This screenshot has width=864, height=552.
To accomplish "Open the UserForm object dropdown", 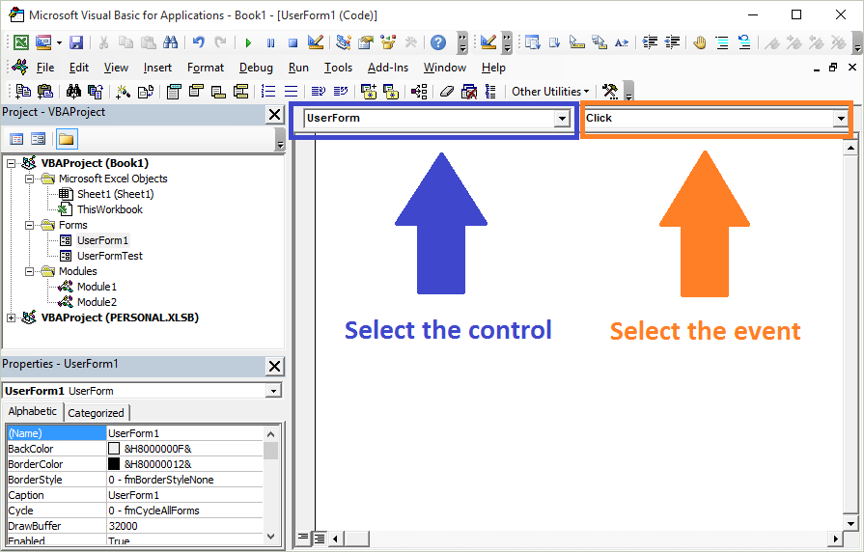I will pos(561,119).
